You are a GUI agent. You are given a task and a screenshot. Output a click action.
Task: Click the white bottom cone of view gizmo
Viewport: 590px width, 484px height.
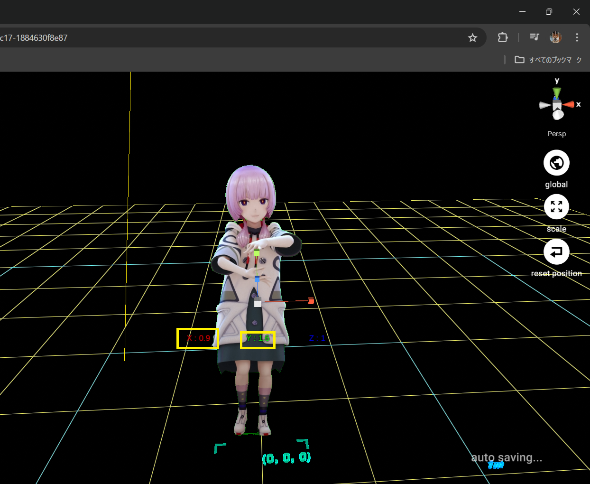(x=558, y=114)
